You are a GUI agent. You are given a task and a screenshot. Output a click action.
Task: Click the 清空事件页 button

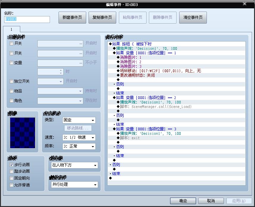(193, 18)
